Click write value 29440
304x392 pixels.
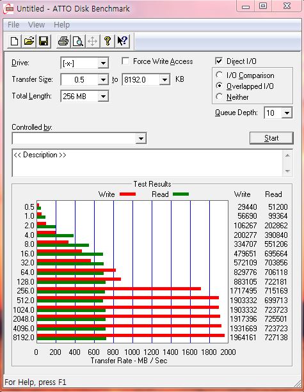tap(247, 207)
